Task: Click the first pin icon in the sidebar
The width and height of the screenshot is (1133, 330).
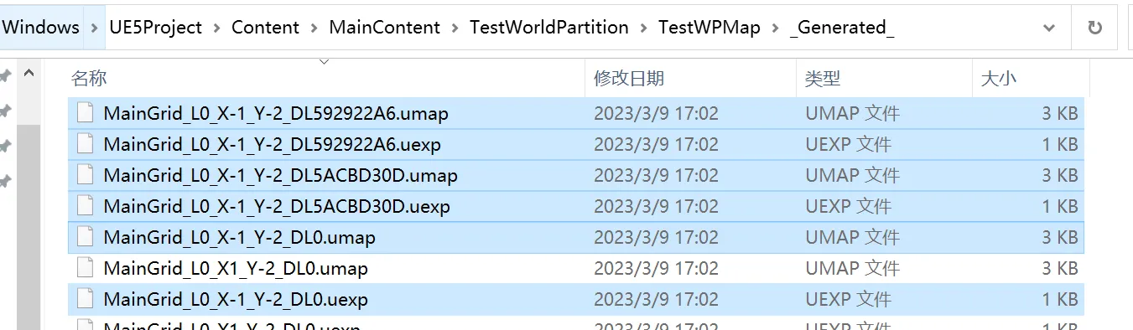Action: coord(5,75)
